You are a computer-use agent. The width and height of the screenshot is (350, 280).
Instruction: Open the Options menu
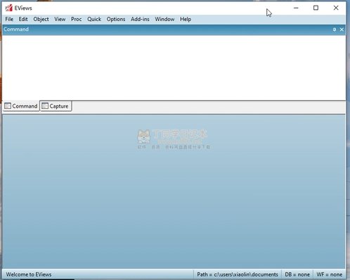point(116,19)
